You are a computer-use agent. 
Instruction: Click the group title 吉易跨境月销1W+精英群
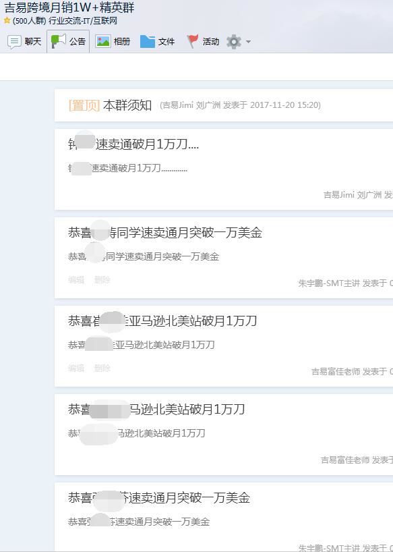[69, 7]
